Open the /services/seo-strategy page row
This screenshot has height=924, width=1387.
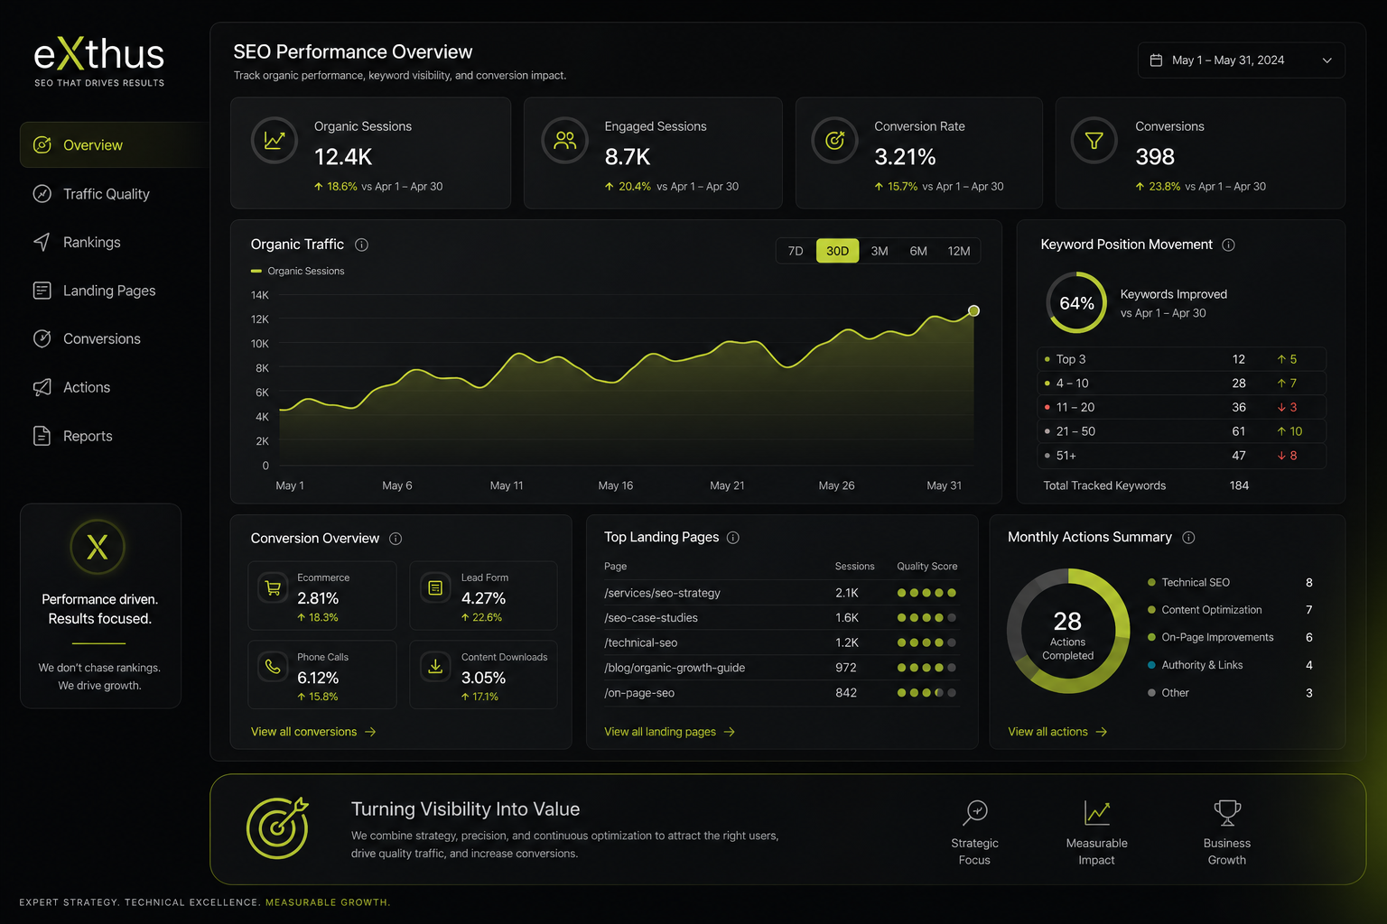[782, 593]
